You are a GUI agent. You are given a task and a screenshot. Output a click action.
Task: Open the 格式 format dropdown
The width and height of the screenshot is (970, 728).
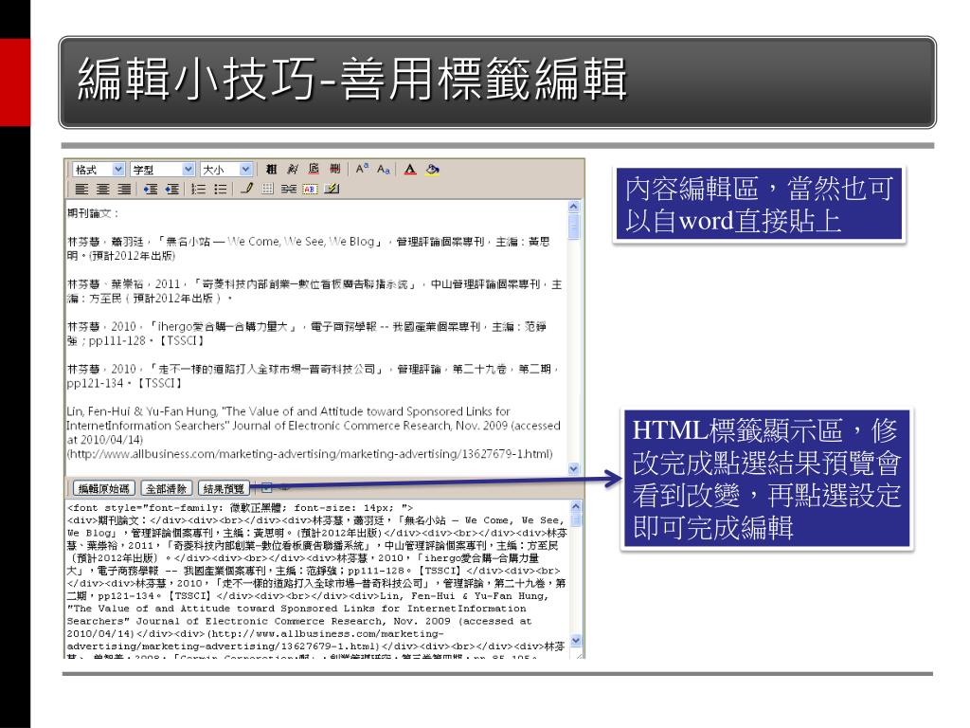pos(99,169)
